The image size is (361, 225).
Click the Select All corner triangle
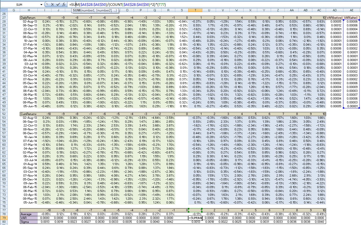4,10
